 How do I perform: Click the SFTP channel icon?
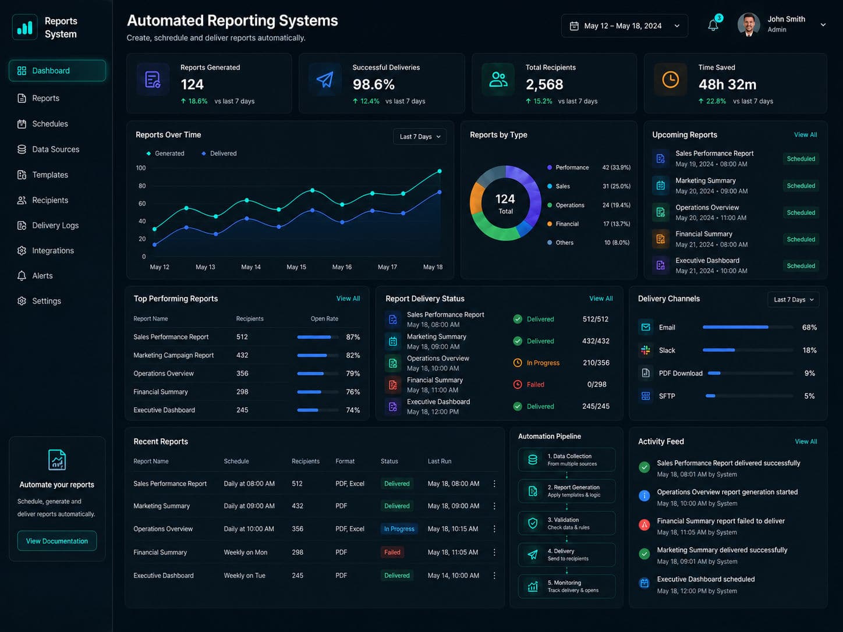(646, 396)
